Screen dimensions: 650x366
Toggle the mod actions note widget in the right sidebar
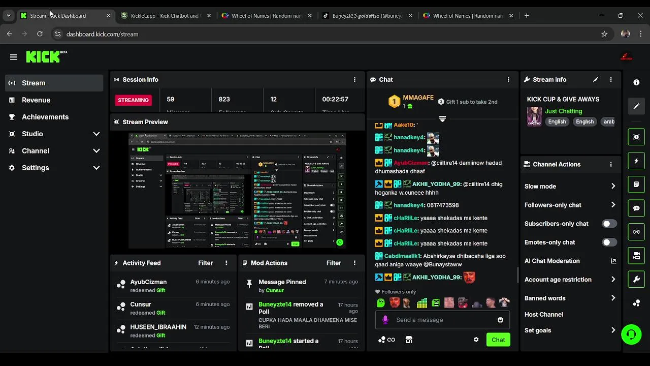click(636, 185)
